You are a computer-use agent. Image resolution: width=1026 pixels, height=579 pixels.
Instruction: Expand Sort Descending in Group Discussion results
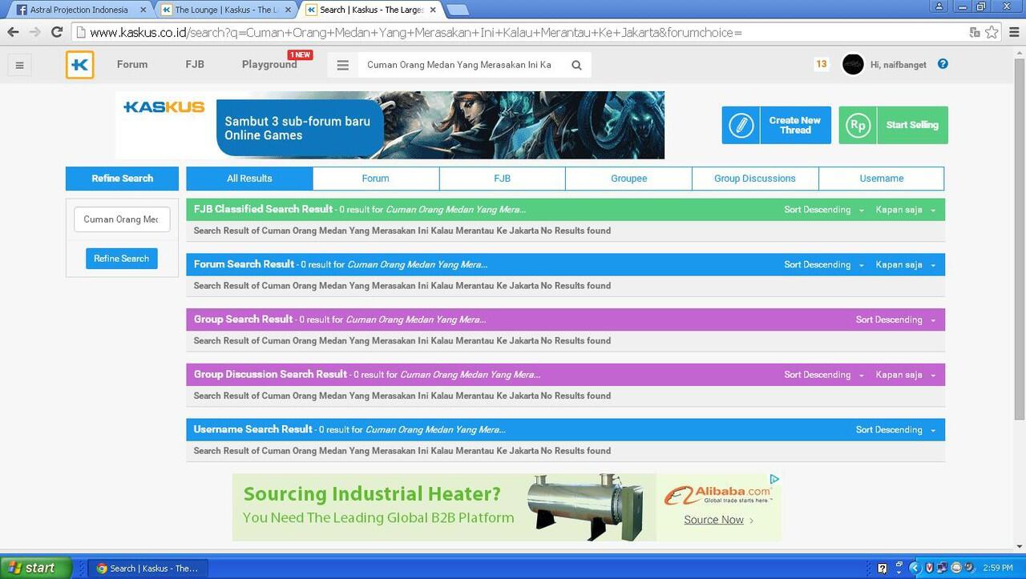(824, 375)
